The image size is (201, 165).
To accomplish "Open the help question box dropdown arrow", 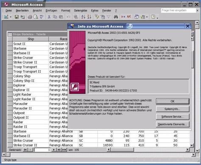I will tap(197, 11).
